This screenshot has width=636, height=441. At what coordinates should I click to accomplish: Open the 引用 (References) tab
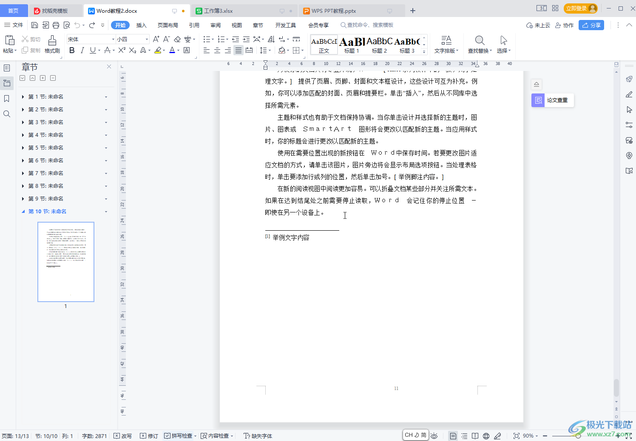click(194, 25)
